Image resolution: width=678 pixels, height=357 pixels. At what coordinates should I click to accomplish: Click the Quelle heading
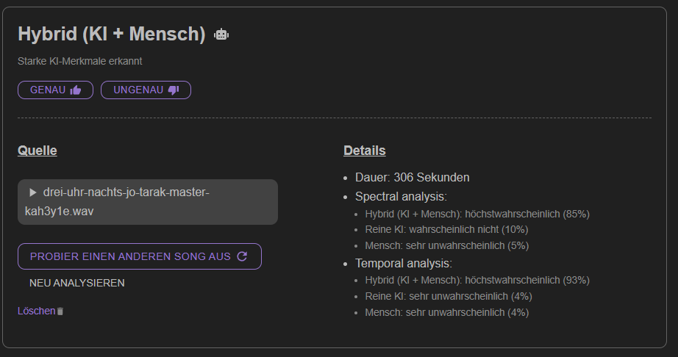click(38, 151)
